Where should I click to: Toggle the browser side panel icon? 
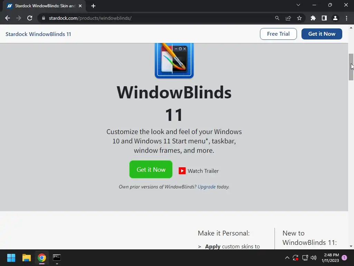[x=324, y=18]
